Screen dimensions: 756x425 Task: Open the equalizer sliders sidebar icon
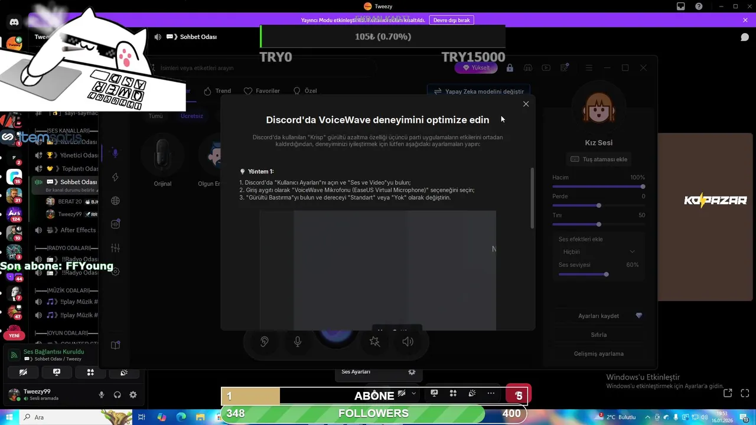point(115,248)
